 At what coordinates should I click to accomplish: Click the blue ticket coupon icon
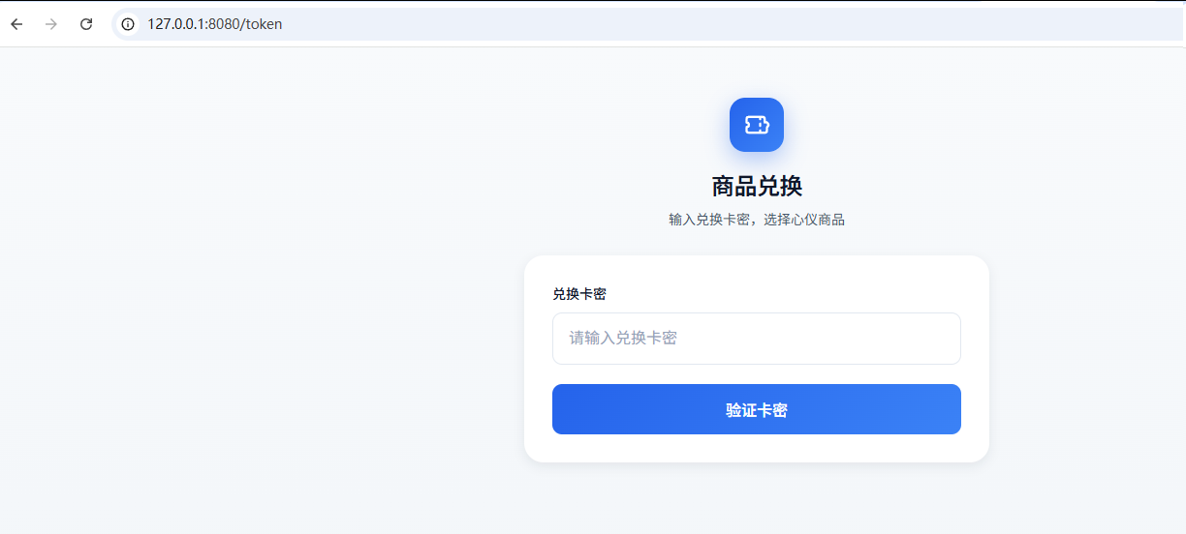pos(756,125)
